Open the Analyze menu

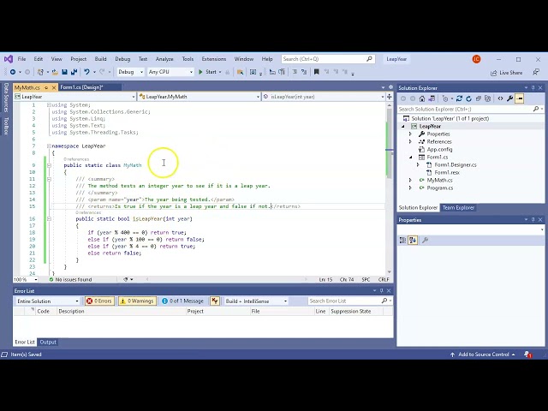[164, 59]
